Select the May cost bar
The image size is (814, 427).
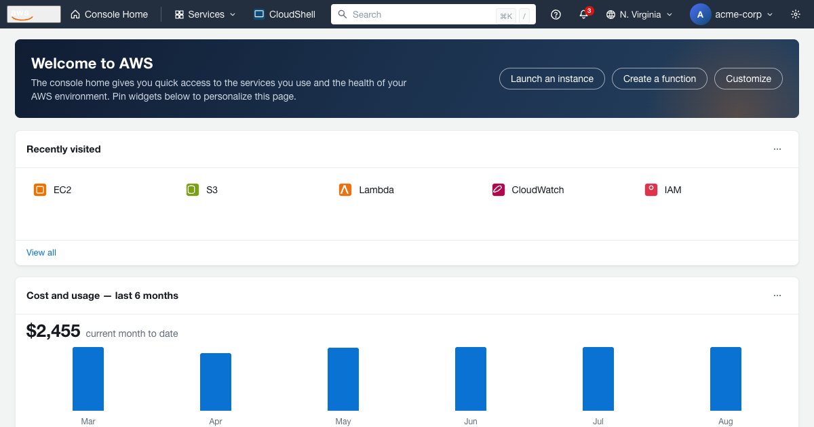click(x=343, y=379)
